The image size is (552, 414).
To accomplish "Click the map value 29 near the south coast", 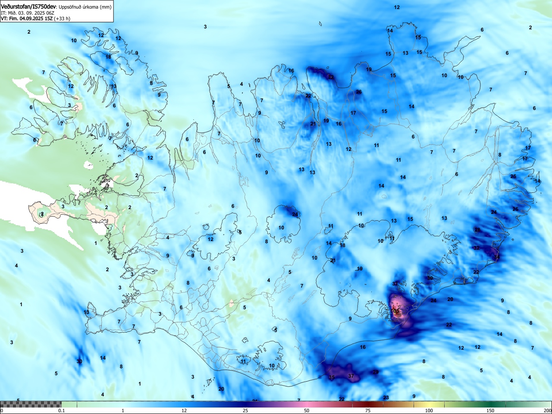I will click(x=376, y=372).
